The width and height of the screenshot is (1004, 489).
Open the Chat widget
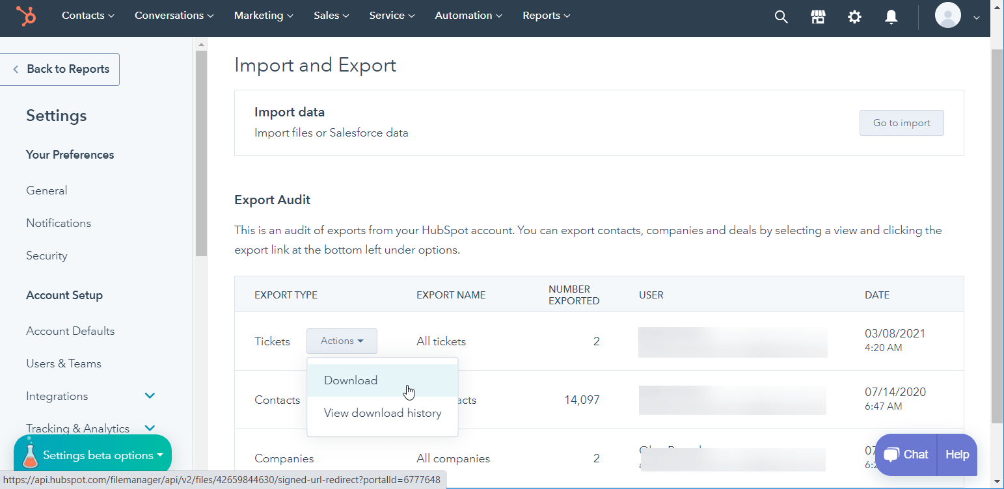(906, 455)
